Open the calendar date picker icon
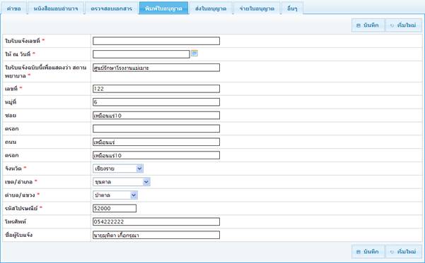The width and height of the screenshot is (425, 263). click(x=194, y=54)
